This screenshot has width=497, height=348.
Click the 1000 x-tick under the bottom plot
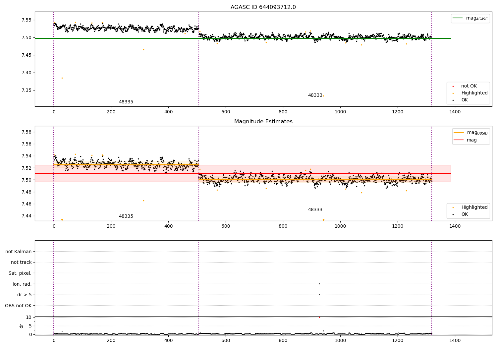click(340, 340)
